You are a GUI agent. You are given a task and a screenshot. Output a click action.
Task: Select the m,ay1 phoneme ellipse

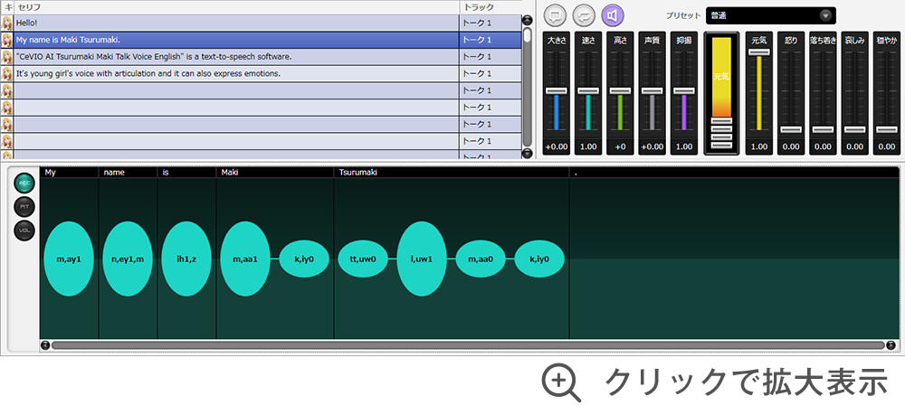tap(69, 259)
